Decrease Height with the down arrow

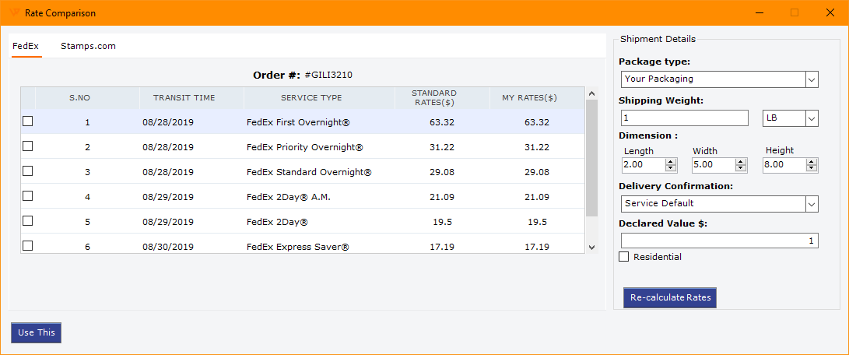[x=812, y=169]
